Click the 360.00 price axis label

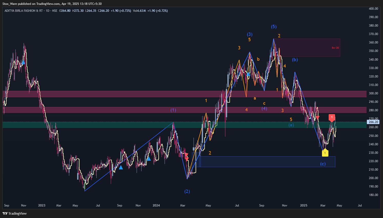373,42
